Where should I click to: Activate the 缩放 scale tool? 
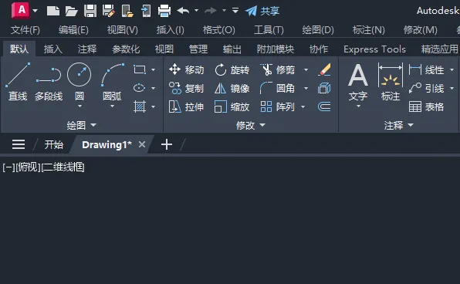232,106
